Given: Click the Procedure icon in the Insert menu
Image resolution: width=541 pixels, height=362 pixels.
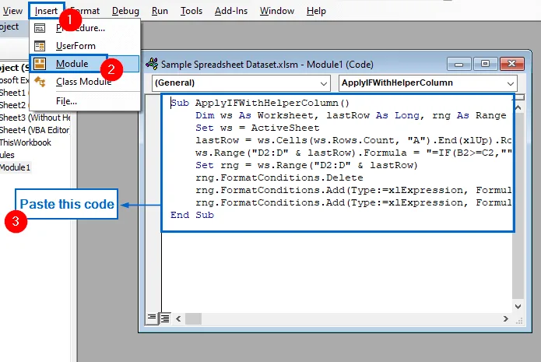Looking at the screenshot, I should [x=40, y=28].
